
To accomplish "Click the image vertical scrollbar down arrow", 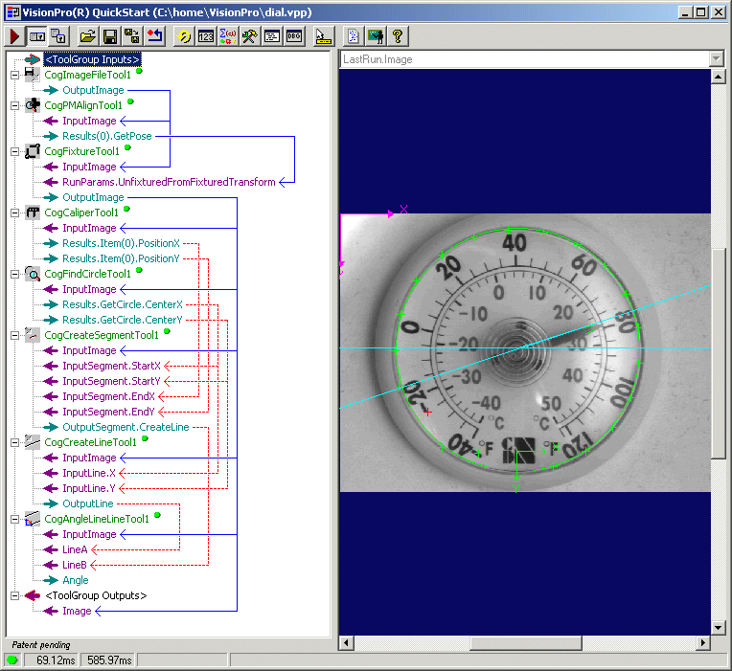I will [x=718, y=628].
